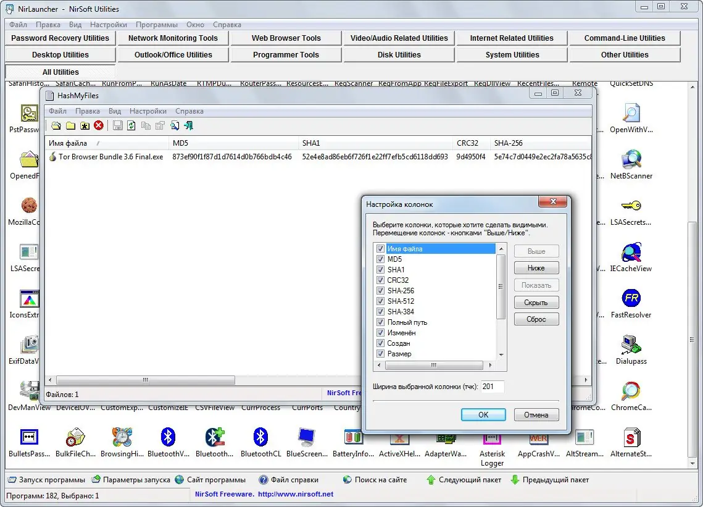The height and width of the screenshot is (507, 703).
Task: Select the MozillaCookiesView cookie icon
Action: click(29, 206)
